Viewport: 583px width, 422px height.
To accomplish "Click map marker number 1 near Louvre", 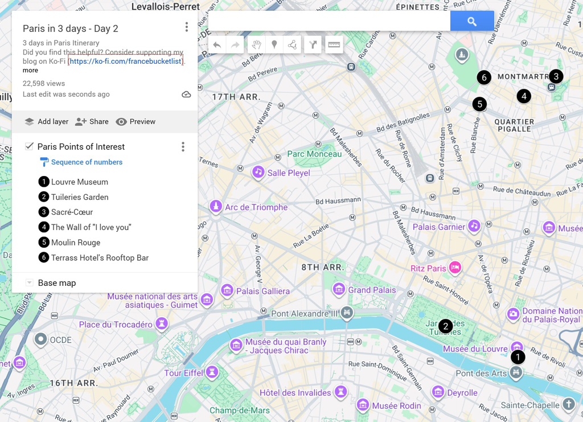I will (x=518, y=357).
